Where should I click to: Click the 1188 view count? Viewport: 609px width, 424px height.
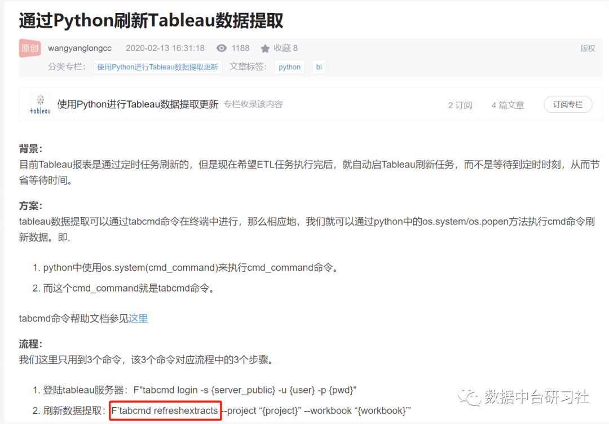(240, 48)
